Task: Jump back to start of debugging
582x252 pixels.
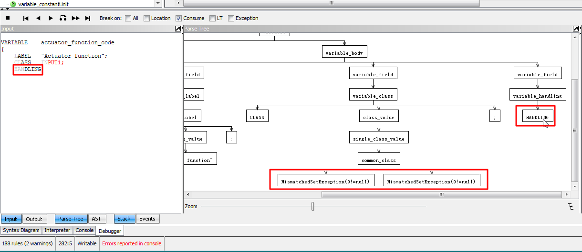Action: click(26, 18)
